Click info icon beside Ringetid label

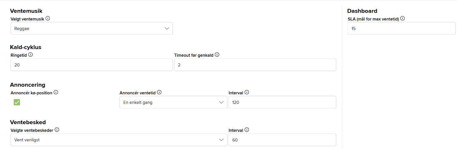pyautogui.click(x=31, y=55)
